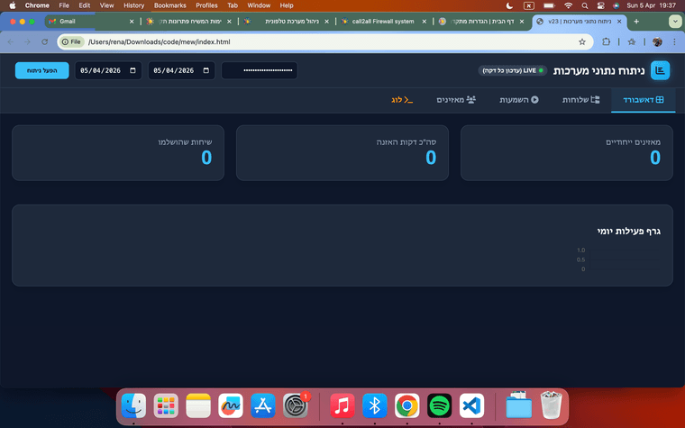This screenshot has height=428, width=685.
Task: Open Finder from the Dock
Action: pos(133,405)
